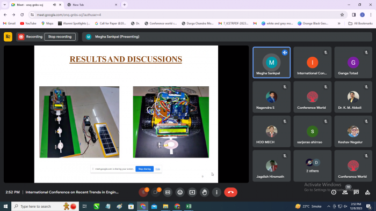Toggle the camera button
The height and width of the screenshot is (211, 376).
pos(155,192)
